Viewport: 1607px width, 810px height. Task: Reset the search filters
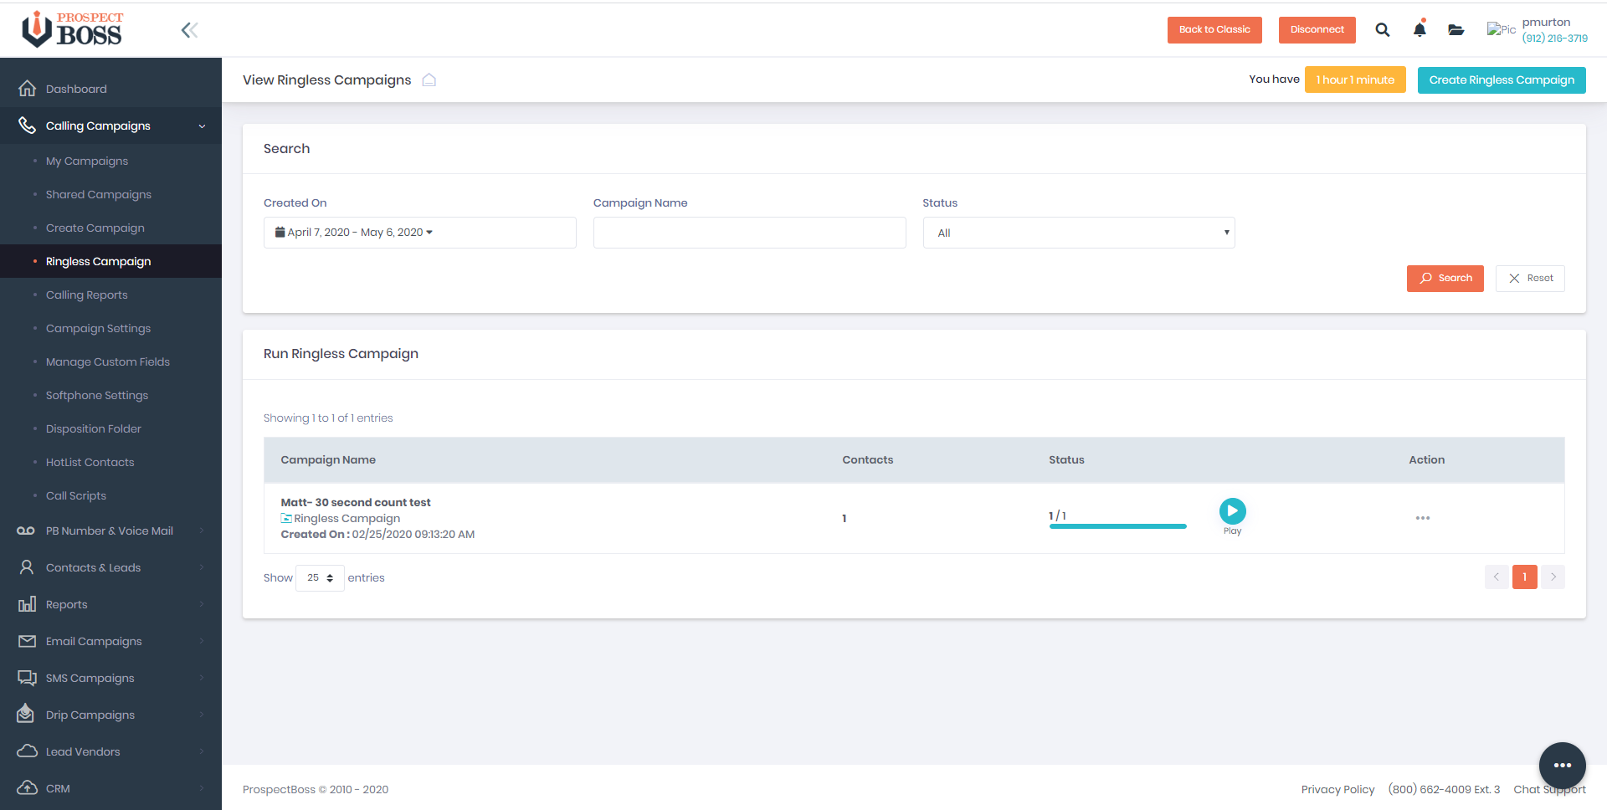[x=1530, y=279]
